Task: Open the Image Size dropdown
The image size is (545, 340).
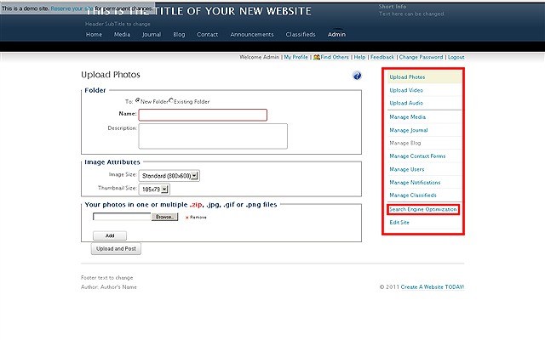Action: tap(169, 175)
